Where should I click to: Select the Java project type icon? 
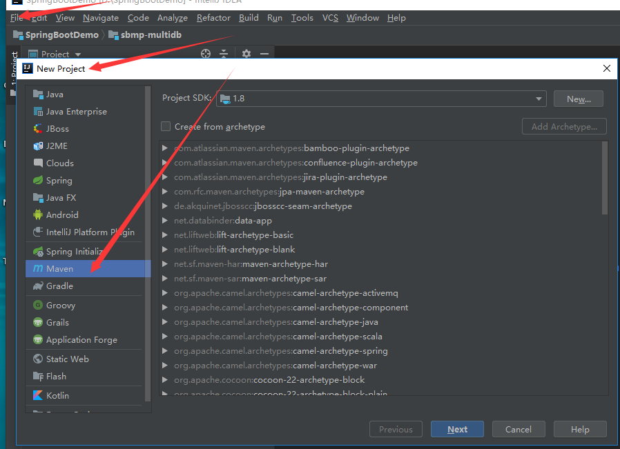click(x=38, y=94)
